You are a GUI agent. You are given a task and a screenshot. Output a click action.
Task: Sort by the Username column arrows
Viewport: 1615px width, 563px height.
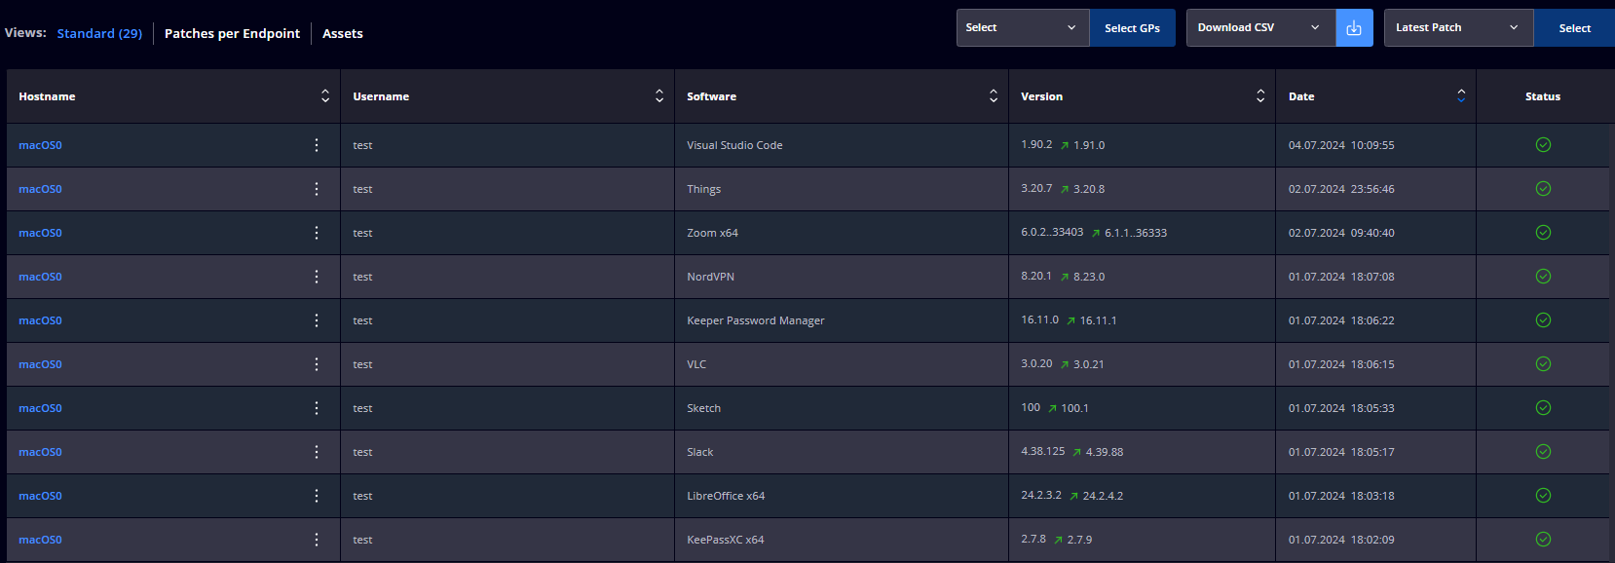click(659, 95)
